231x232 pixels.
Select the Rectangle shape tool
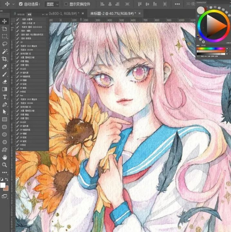[x=4, y=119]
